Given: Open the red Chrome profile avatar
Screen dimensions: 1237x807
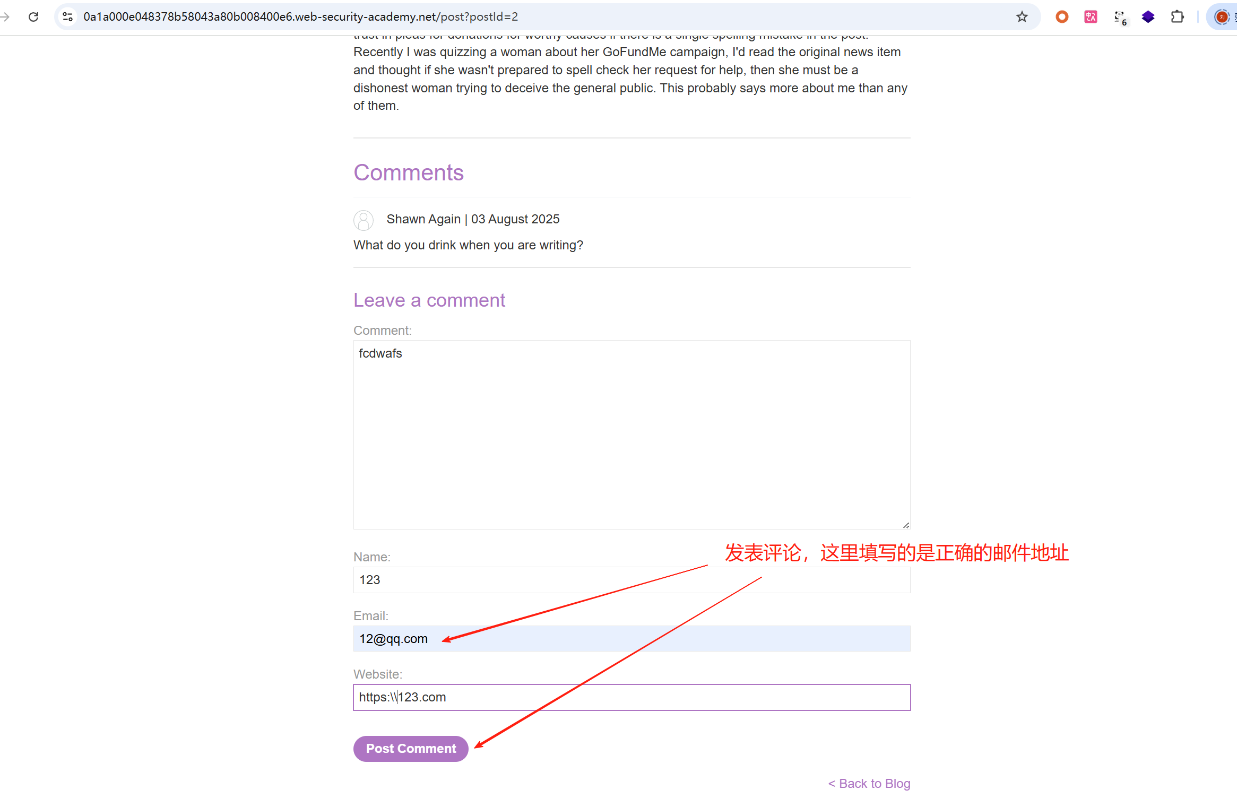Looking at the screenshot, I should pos(1222,17).
